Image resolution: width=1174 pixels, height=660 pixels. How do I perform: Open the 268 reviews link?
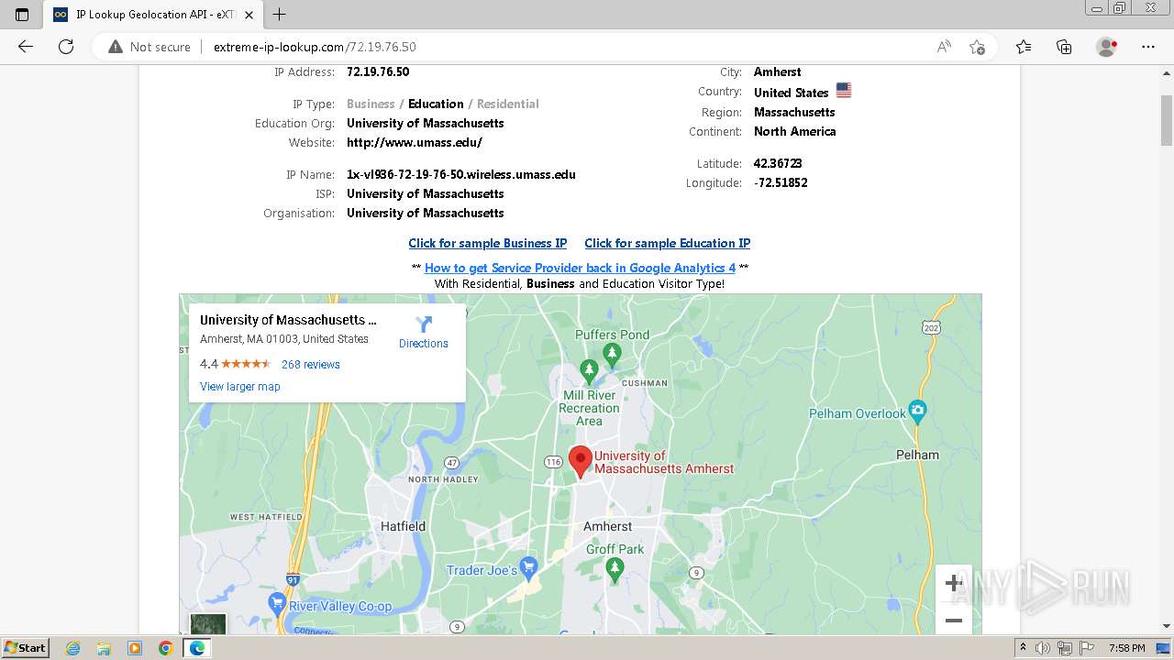point(311,364)
